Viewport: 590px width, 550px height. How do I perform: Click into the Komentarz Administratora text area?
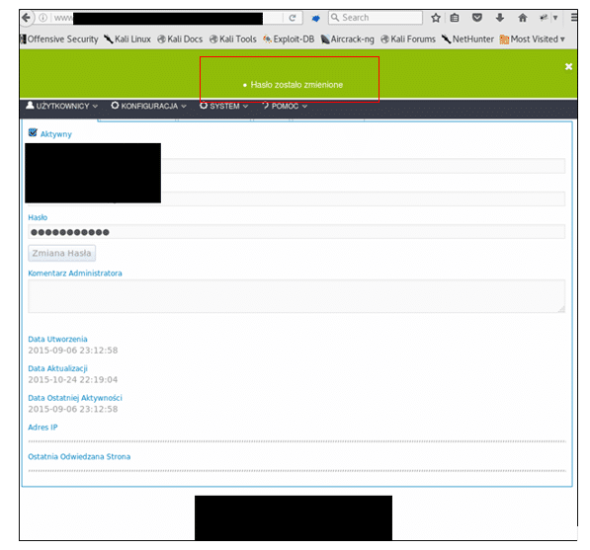pyautogui.click(x=296, y=296)
